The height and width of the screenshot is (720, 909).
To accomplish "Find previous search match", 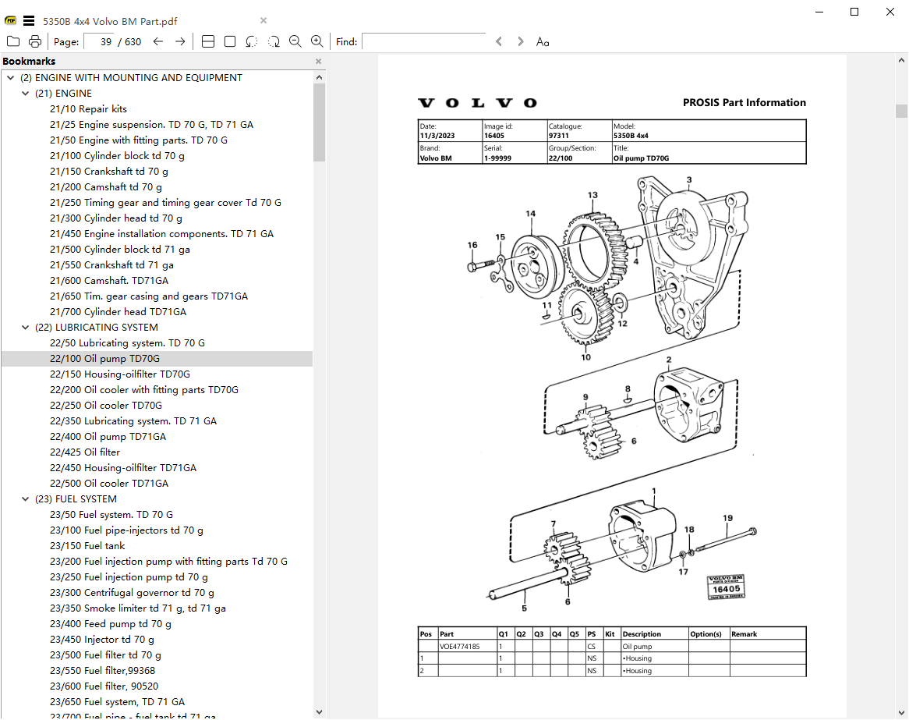I will point(499,41).
